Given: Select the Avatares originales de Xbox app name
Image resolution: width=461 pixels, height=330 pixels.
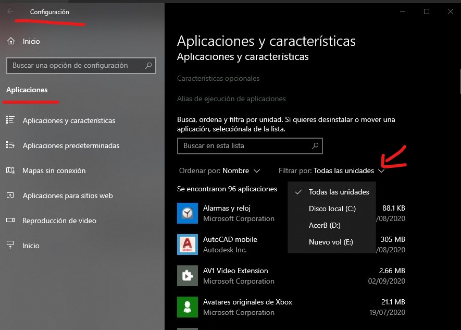Looking at the screenshot, I should [247, 302].
